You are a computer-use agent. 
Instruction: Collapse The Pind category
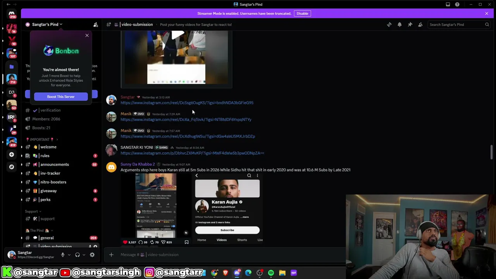[x=39, y=231]
